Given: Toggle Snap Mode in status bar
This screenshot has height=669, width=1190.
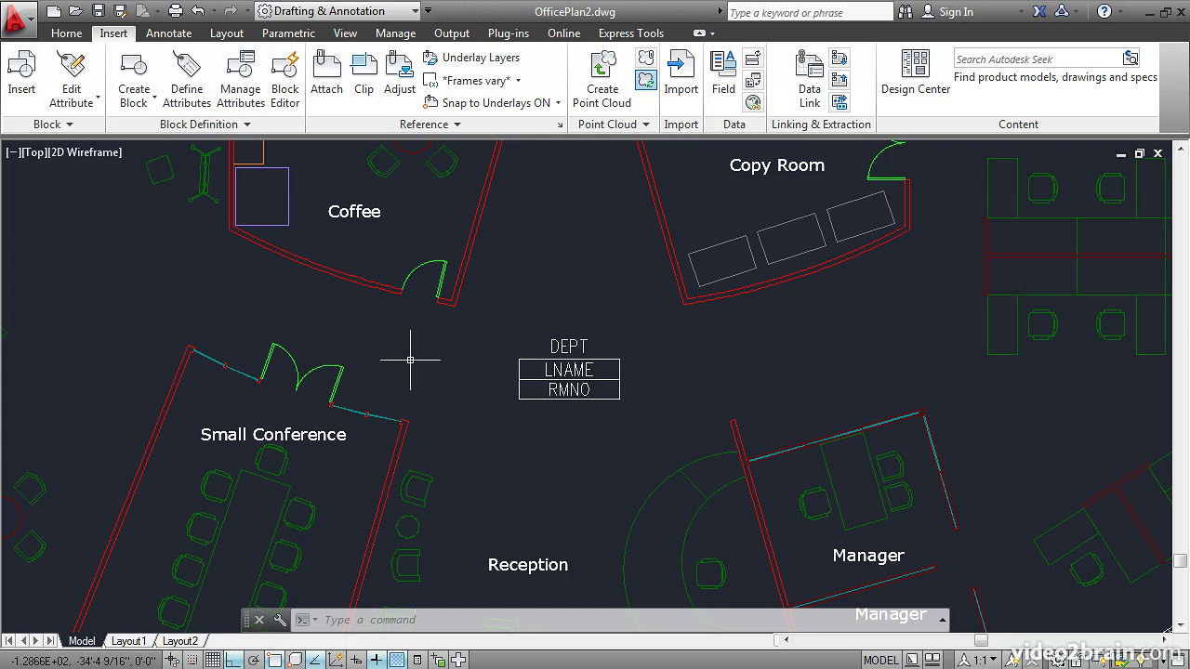Looking at the screenshot, I should pos(194,660).
